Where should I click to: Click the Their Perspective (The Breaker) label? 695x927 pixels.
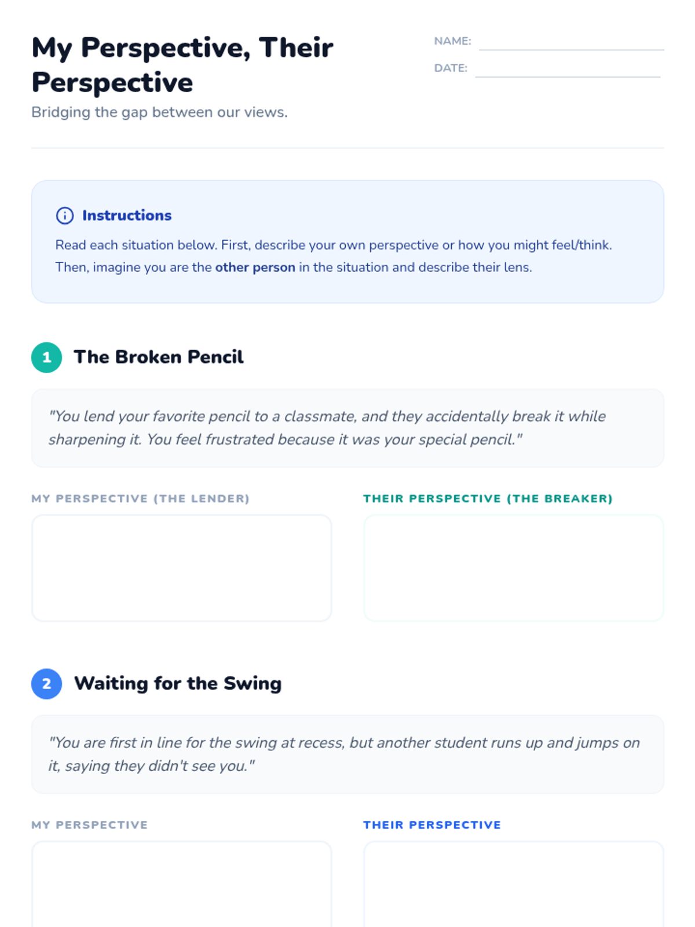(x=488, y=498)
